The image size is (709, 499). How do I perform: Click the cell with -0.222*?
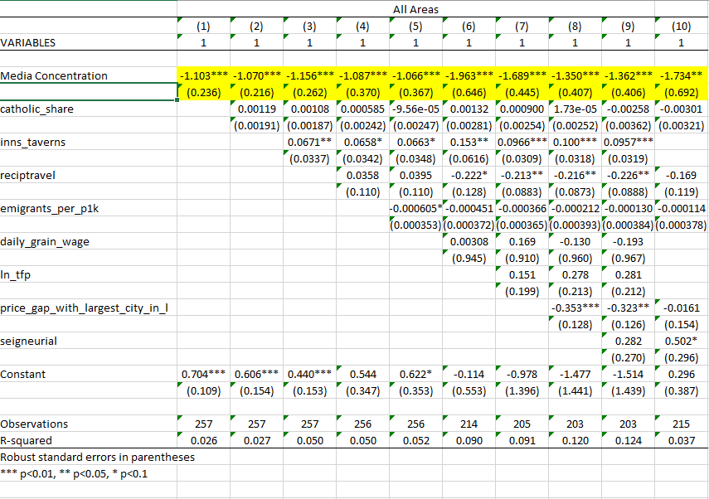pos(469,175)
